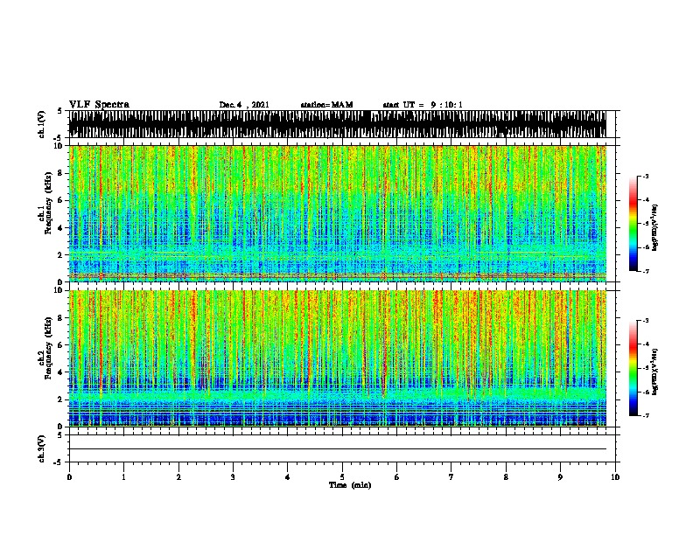The height and width of the screenshot is (535, 693).
Task: Click time axis tick label "5"
Action: coord(342,477)
